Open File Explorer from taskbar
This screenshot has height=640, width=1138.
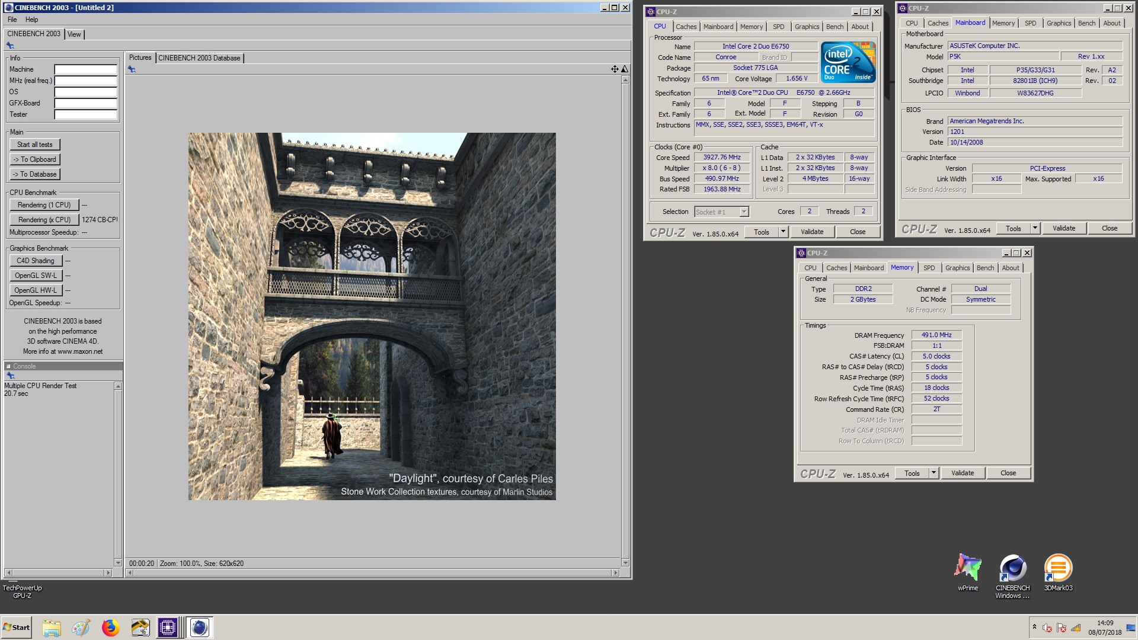[x=52, y=628]
